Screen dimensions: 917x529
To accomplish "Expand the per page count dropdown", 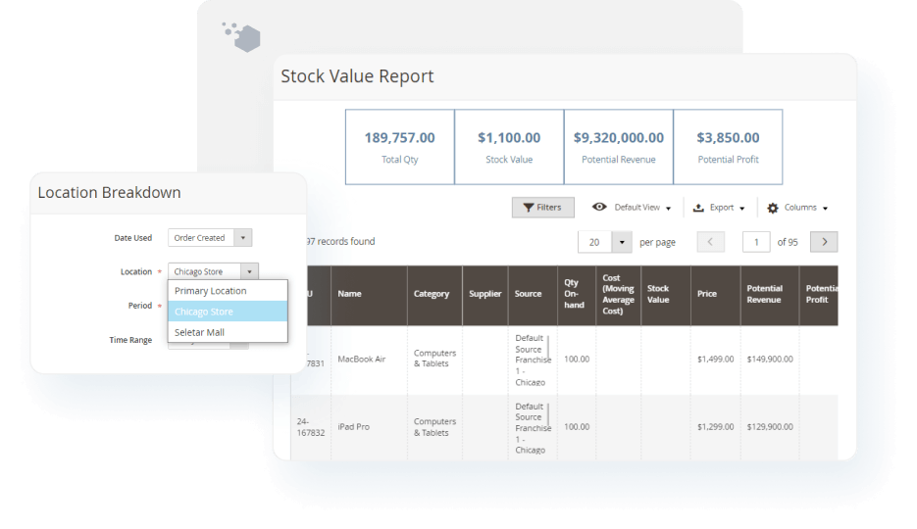I will 622,242.
